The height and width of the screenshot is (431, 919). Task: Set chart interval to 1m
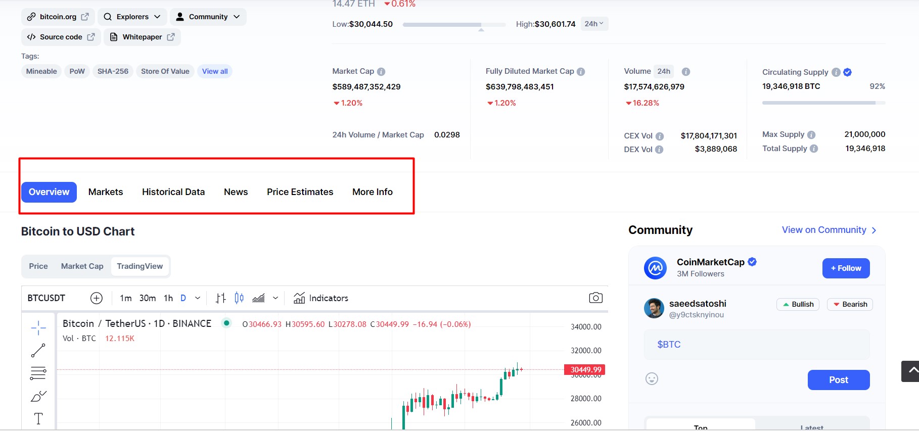point(126,298)
